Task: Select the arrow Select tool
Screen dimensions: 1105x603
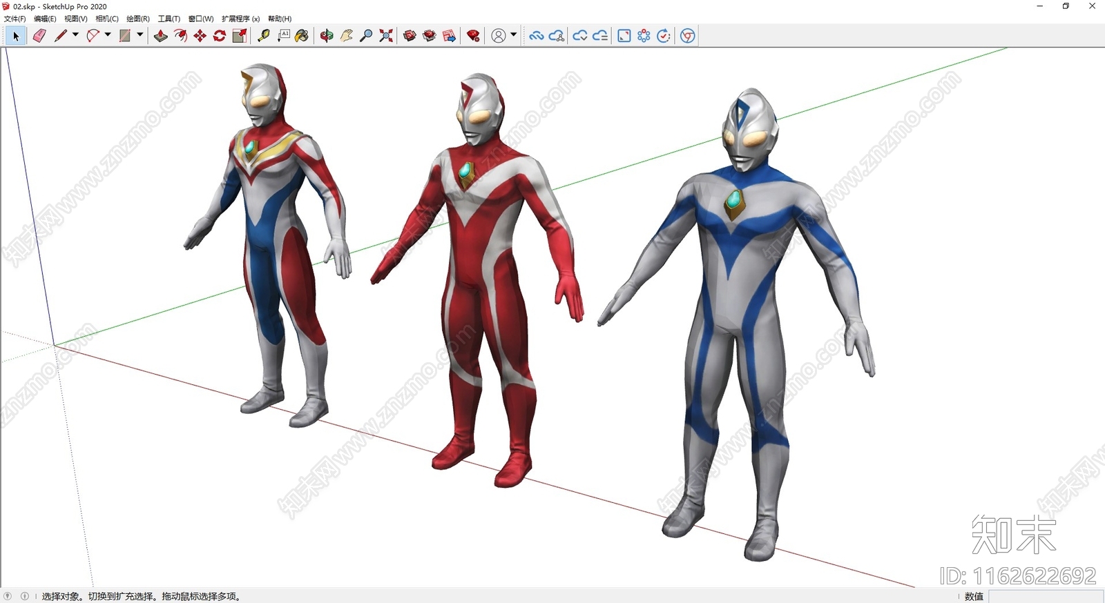Action: coord(15,36)
